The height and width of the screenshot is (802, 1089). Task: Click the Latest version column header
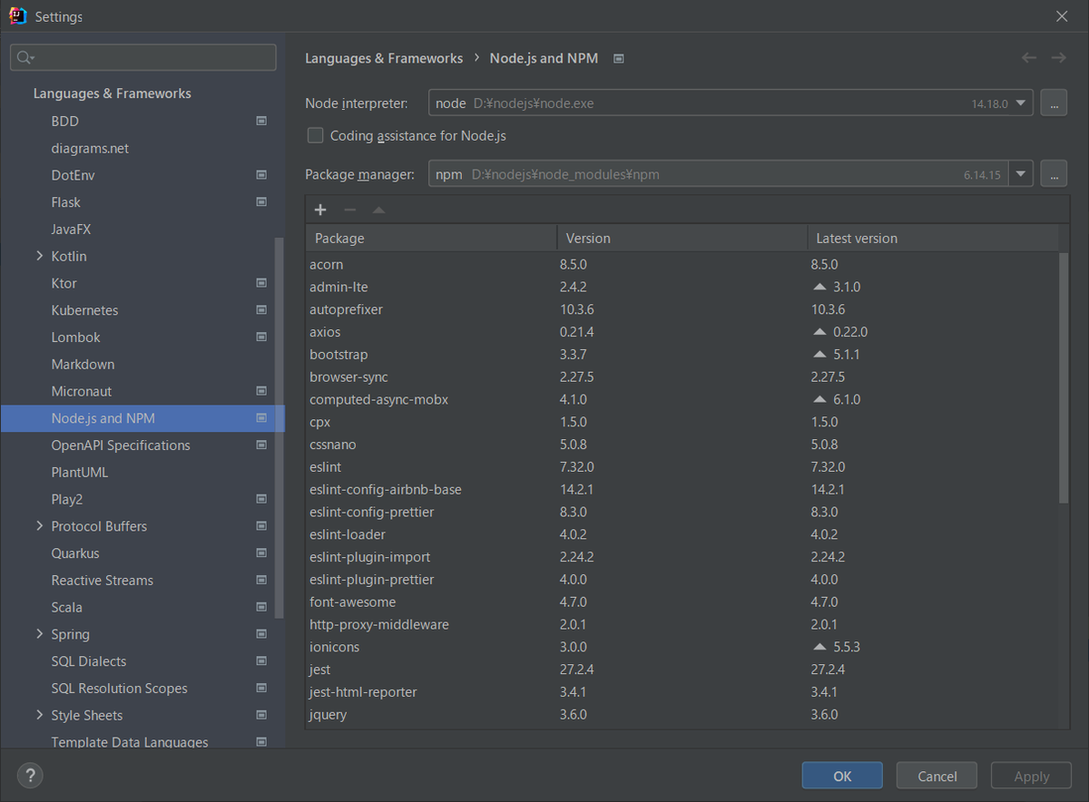(x=933, y=238)
